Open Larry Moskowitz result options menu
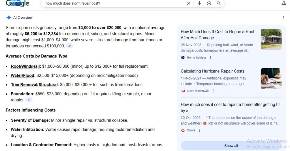This screenshot has width=290, height=151. pyautogui.click(x=214, y=91)
